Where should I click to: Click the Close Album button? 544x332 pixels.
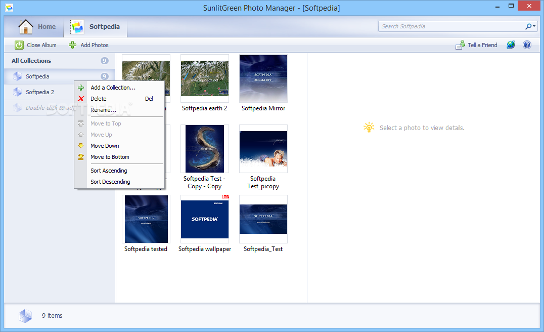pyautogui.click(x=36, y=45)
